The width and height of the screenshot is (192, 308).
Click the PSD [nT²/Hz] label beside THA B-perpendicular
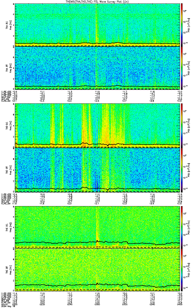[x=189, y=25]
